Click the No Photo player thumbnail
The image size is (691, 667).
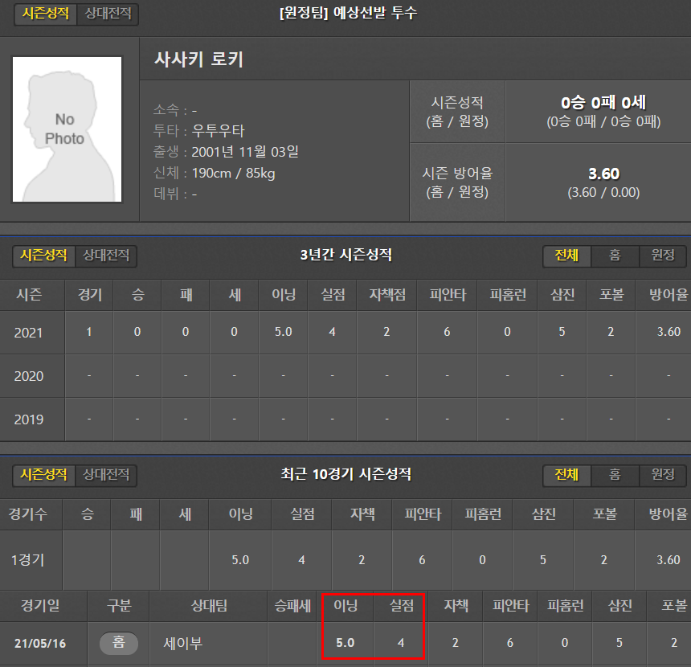pos(67,129)
